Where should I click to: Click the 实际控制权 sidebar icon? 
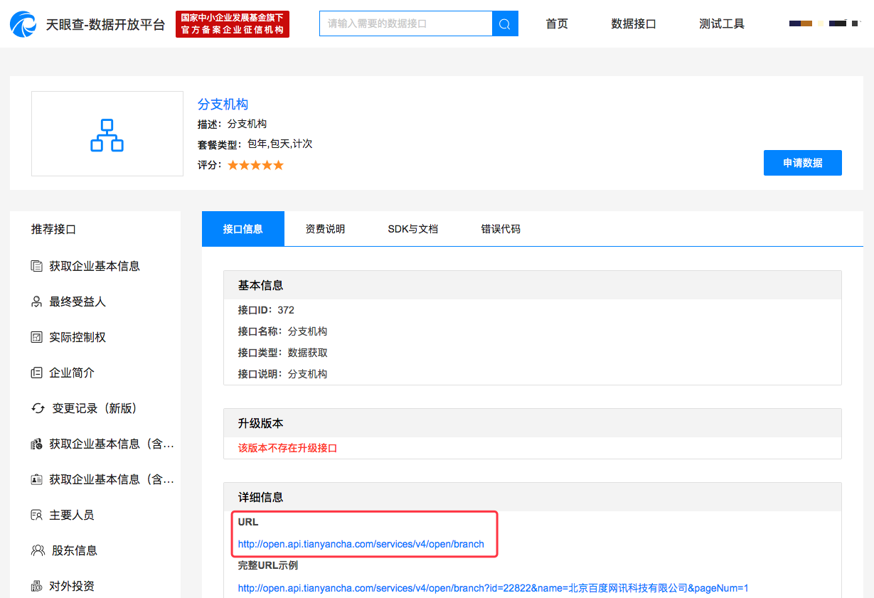(x=37, y=337)
